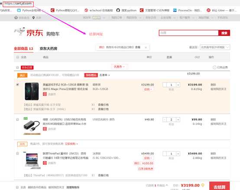Toggle the 全选 checkbox in the table header

18,57
